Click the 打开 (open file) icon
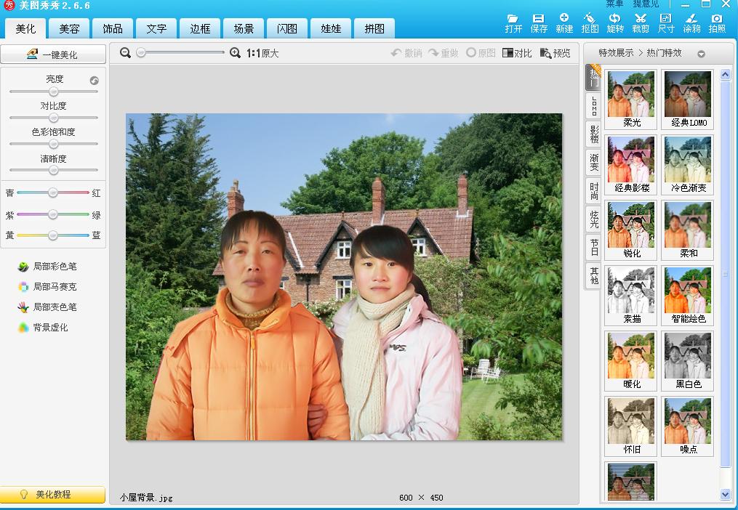 pyautogui.click(x=513, y=23)
